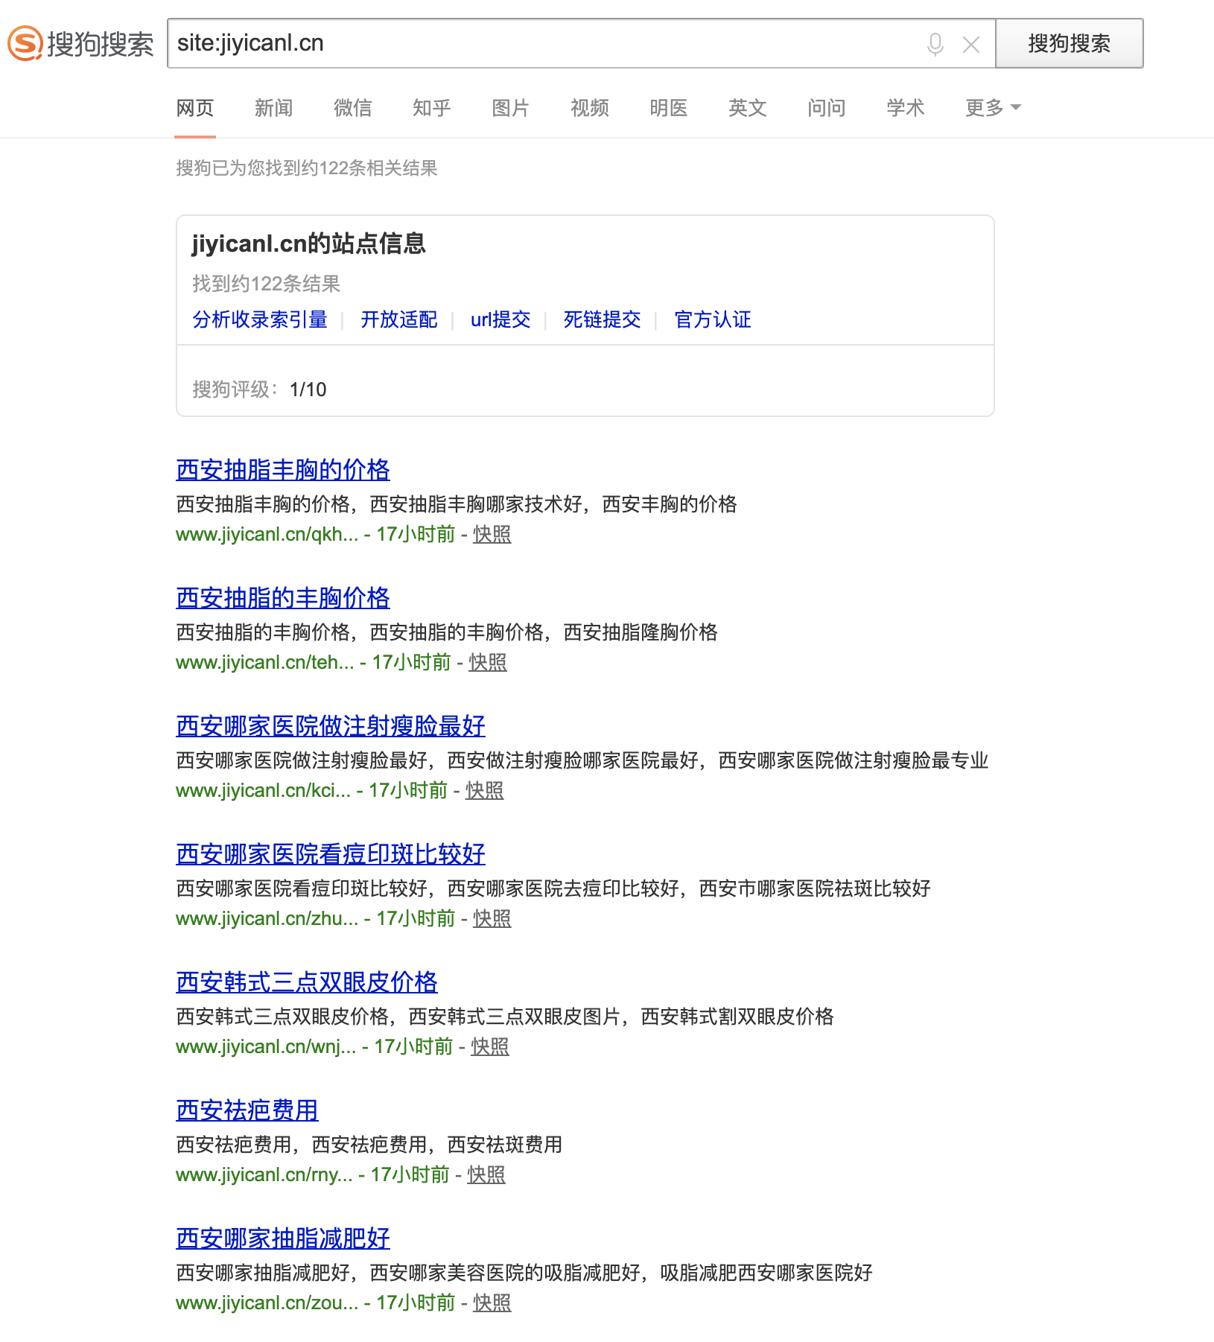Viewport: 1214px width, 1342px height.
Task: Expand the 更多 dropdown menu
Action: coord(994,108)
